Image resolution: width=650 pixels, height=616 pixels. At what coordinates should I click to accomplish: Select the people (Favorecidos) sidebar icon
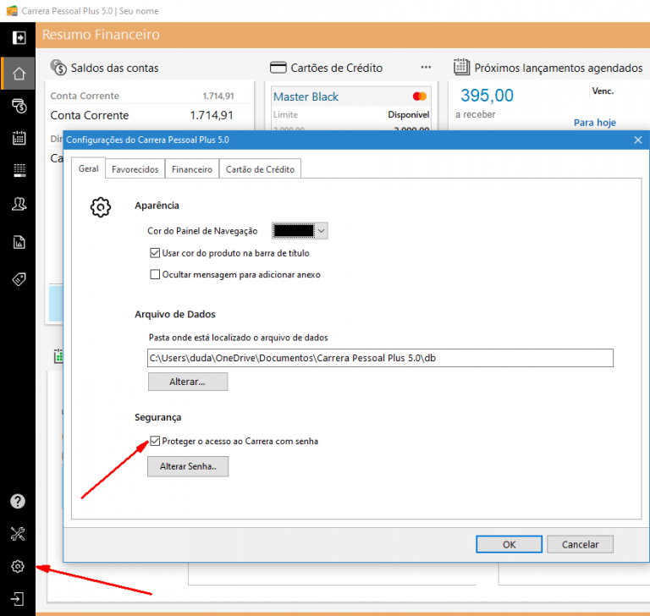click(x=18, y=204)
